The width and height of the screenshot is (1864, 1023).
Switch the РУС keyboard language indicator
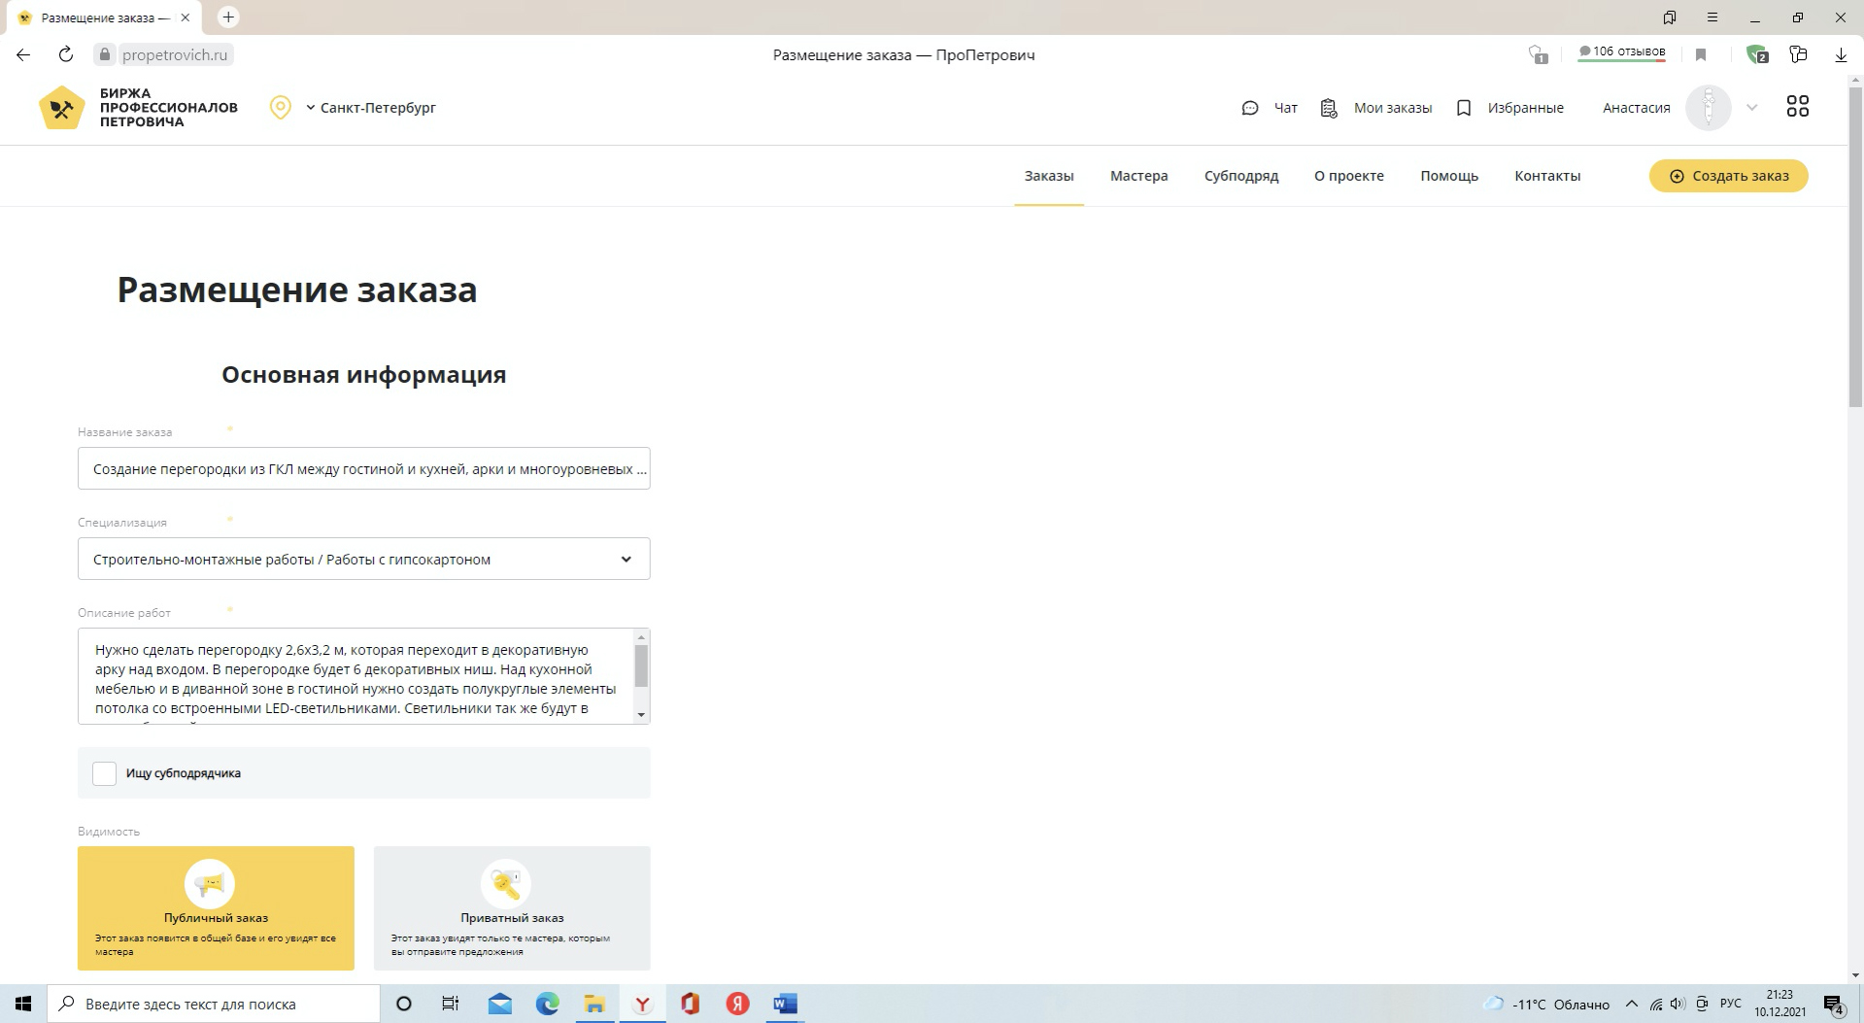pyautogui.click(x=1731, y=1004)
